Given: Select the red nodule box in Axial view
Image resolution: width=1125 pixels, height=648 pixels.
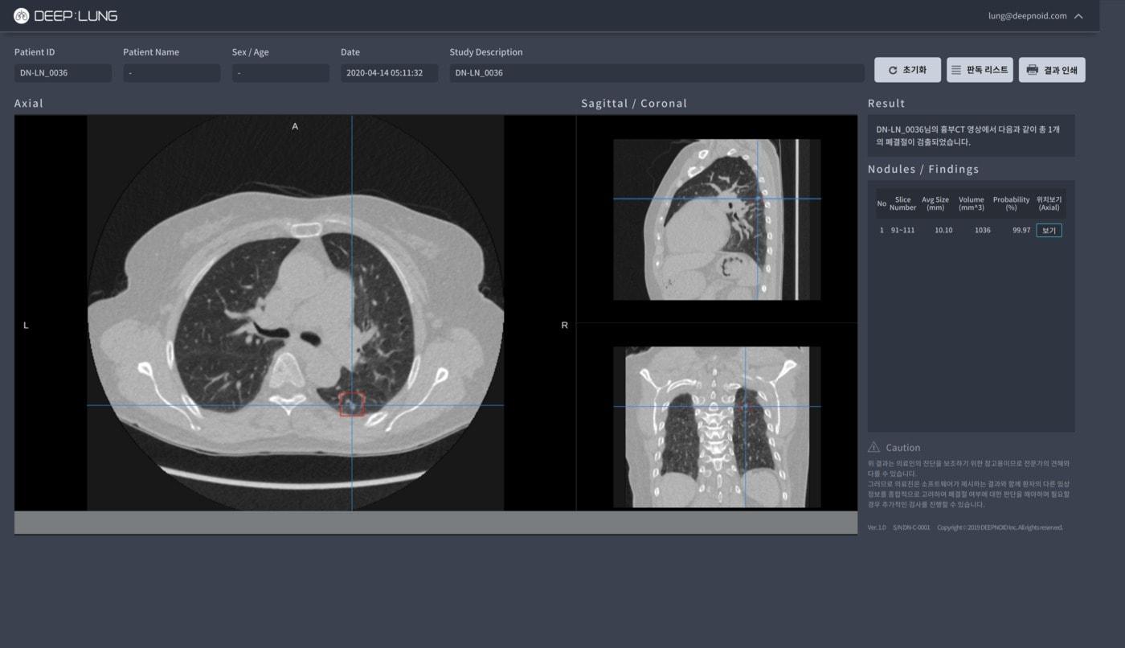Looking at the screenshot, I should click(352, 404).
